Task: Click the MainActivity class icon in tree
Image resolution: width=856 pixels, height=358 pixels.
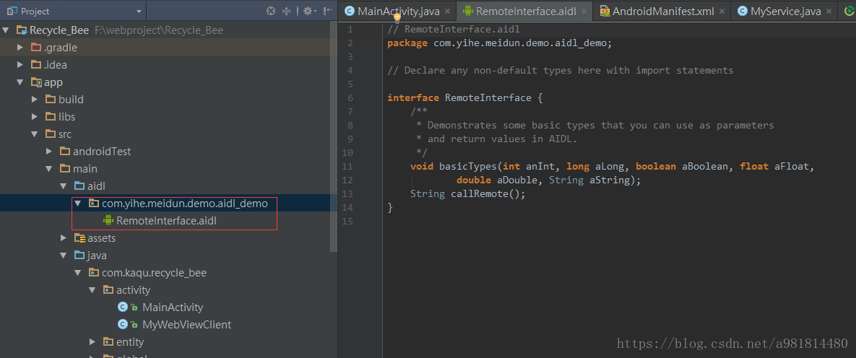Action: [123, 307]
